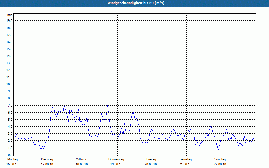The image size is (269, 168).
Task: Click the 'Dienstag' day label
Action: pos(47,159)
